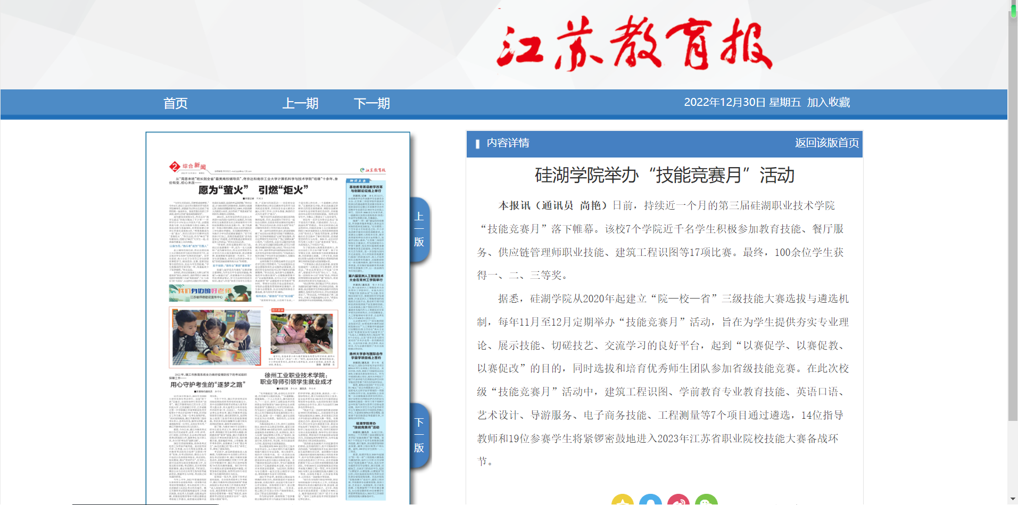
Task: Click the red number 2 section badge
Action: [x=175, y=167]
